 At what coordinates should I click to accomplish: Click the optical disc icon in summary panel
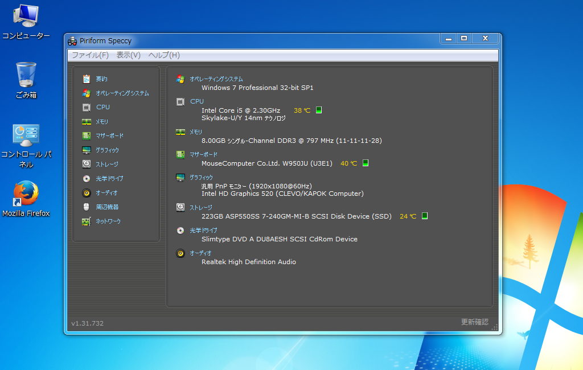tap(180, 231)
